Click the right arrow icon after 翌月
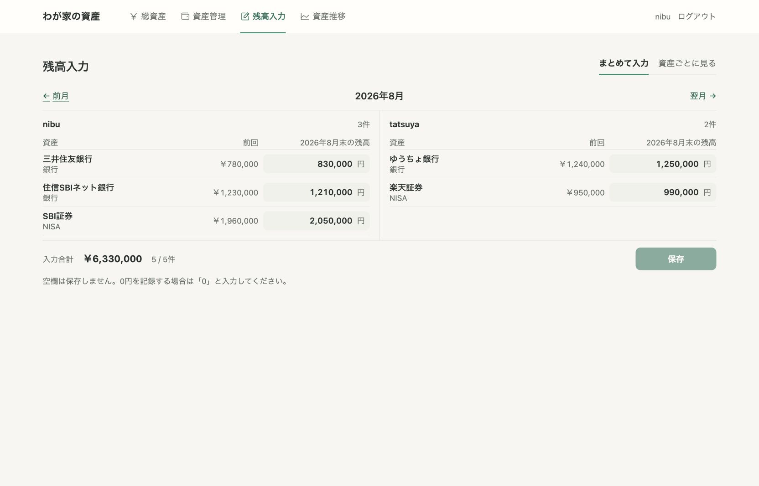The image size is (759, 486). [712, 96]
